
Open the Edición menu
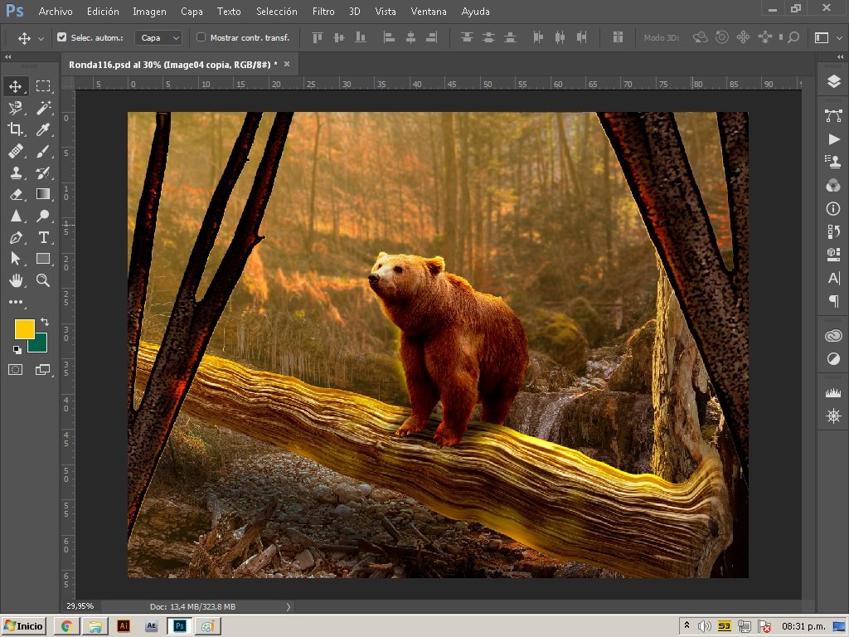click(x=103, y=12)
